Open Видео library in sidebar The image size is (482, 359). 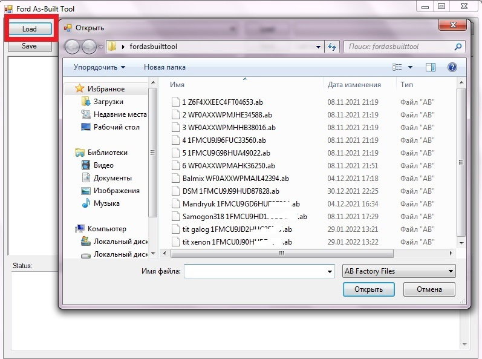tap(103, 165)
